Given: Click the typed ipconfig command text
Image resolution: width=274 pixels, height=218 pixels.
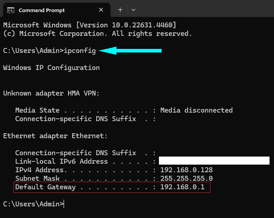Looking at the screenshot, I should point(80,51).
